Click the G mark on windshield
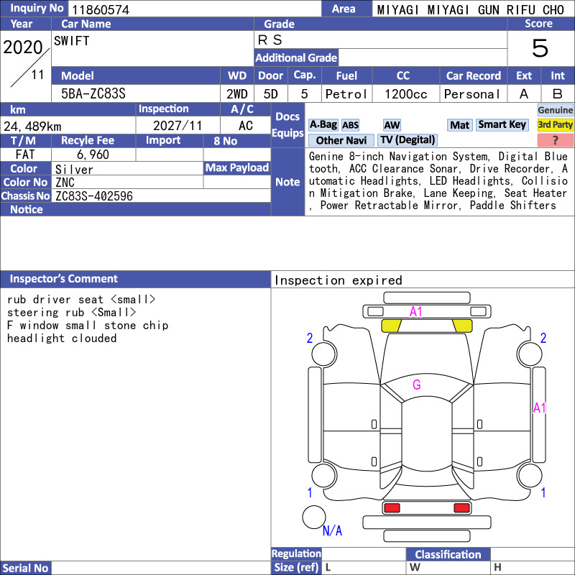 (417, 385)
